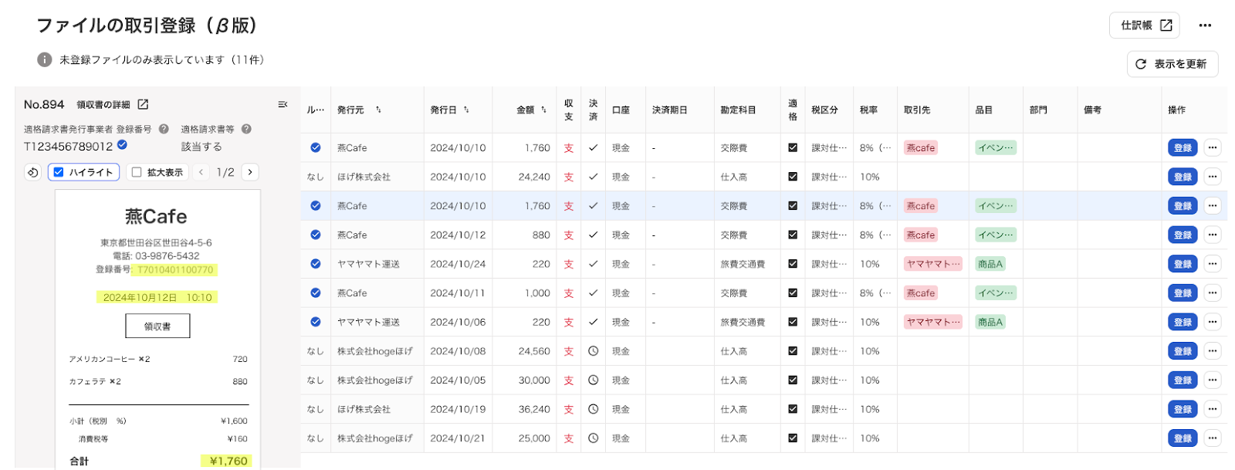Rotate the receipt image
This screenshot has height=470, width=1235.
coord(32,172)
